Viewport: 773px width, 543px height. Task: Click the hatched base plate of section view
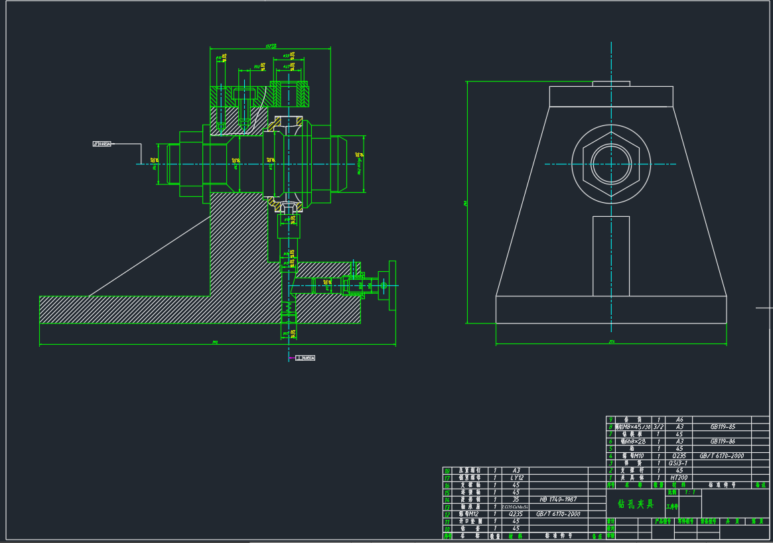point(133,310)
